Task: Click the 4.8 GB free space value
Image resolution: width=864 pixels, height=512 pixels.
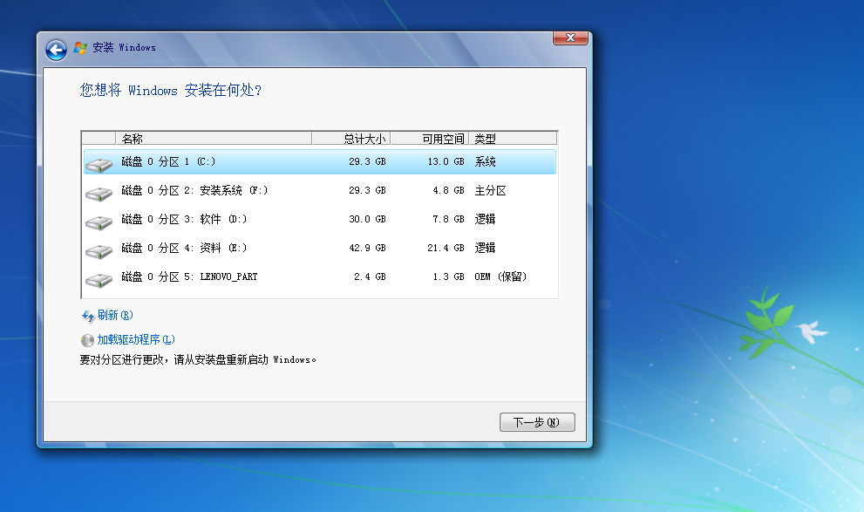Action: click(448, 191)
